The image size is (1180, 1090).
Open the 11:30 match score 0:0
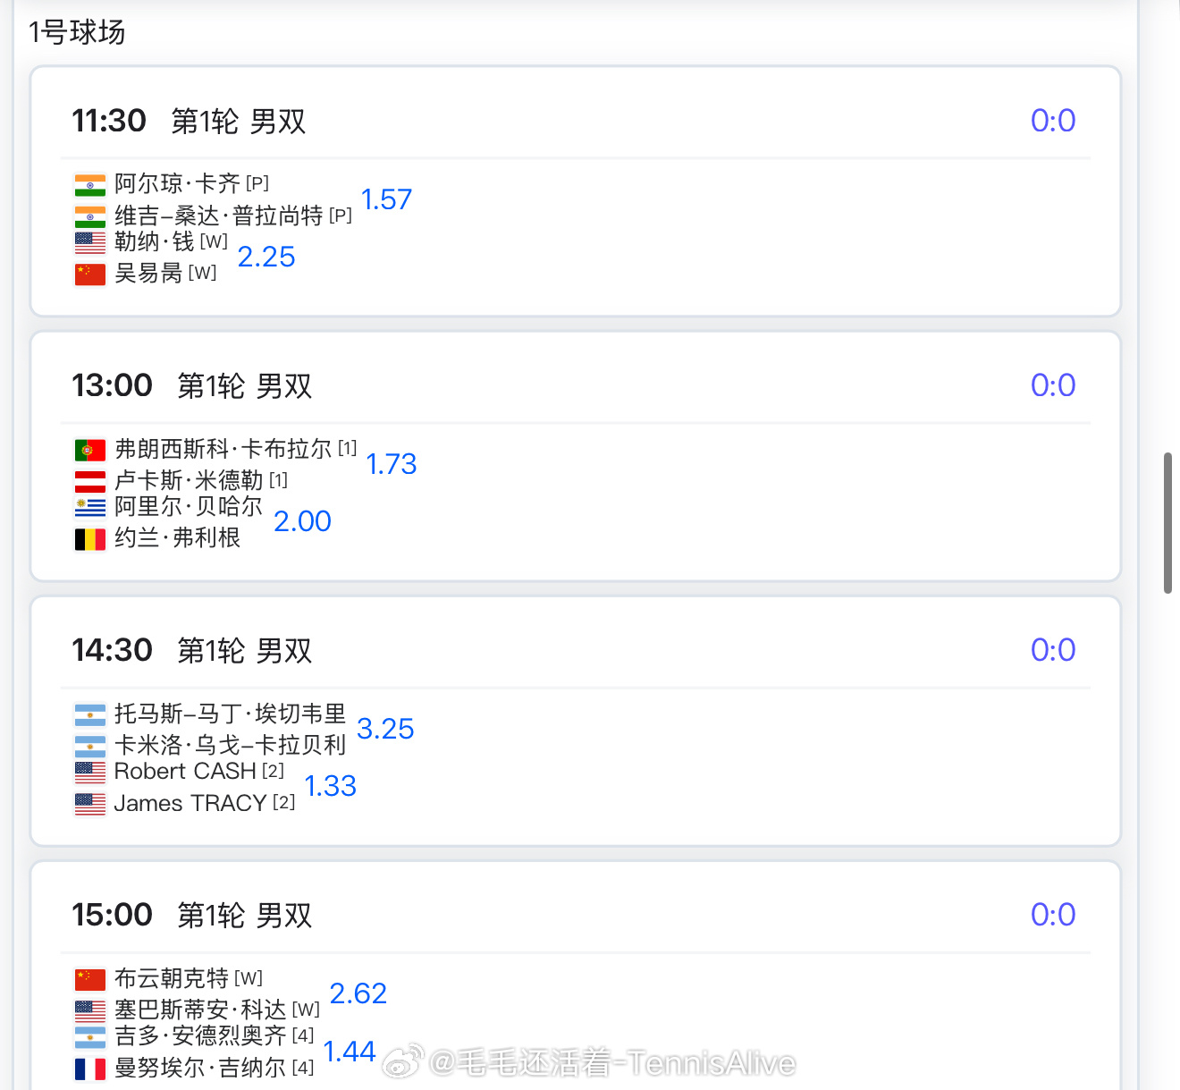pyautogui.click(x=1053, y=121)
